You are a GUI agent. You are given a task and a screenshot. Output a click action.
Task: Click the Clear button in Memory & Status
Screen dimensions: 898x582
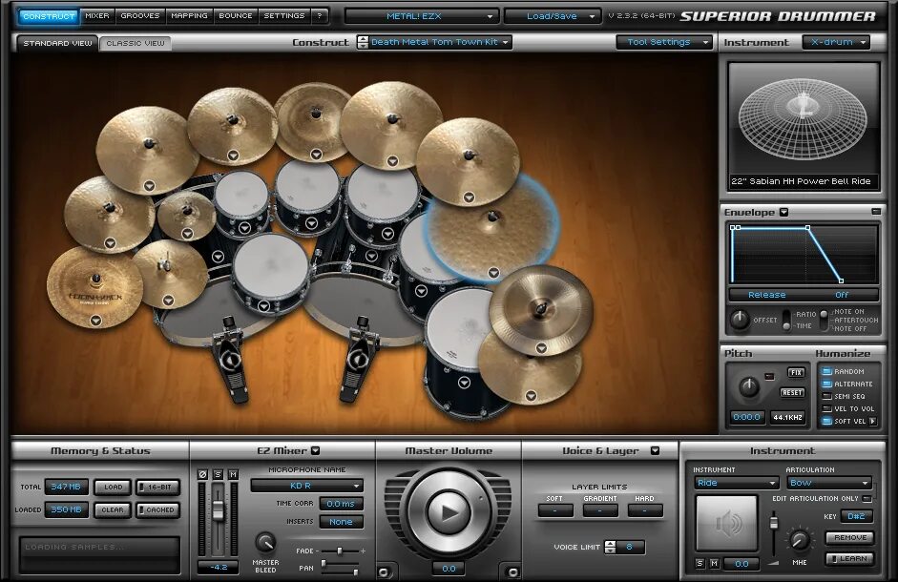(113, 509)
